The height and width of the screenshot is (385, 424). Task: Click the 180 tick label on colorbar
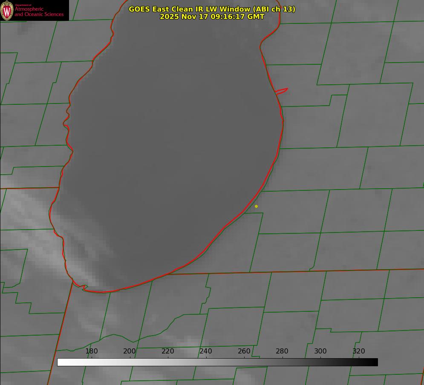pyautogui.click(x=92, y=351)
